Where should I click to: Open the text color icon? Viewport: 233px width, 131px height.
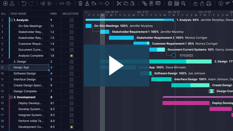point(87,3)
